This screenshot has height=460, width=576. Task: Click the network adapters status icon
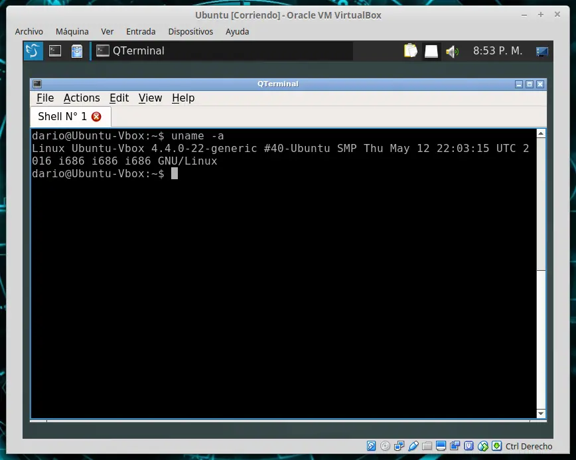[399, 446]
